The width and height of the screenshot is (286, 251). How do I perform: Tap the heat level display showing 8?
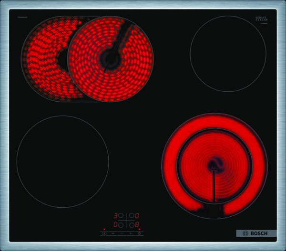pos(137,225)
